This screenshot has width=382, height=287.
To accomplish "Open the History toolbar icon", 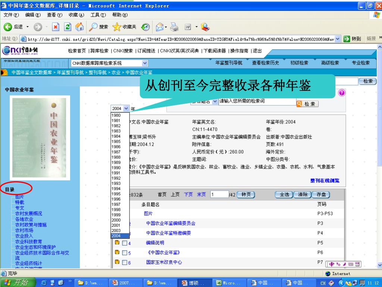I will (x=145, y=27).
